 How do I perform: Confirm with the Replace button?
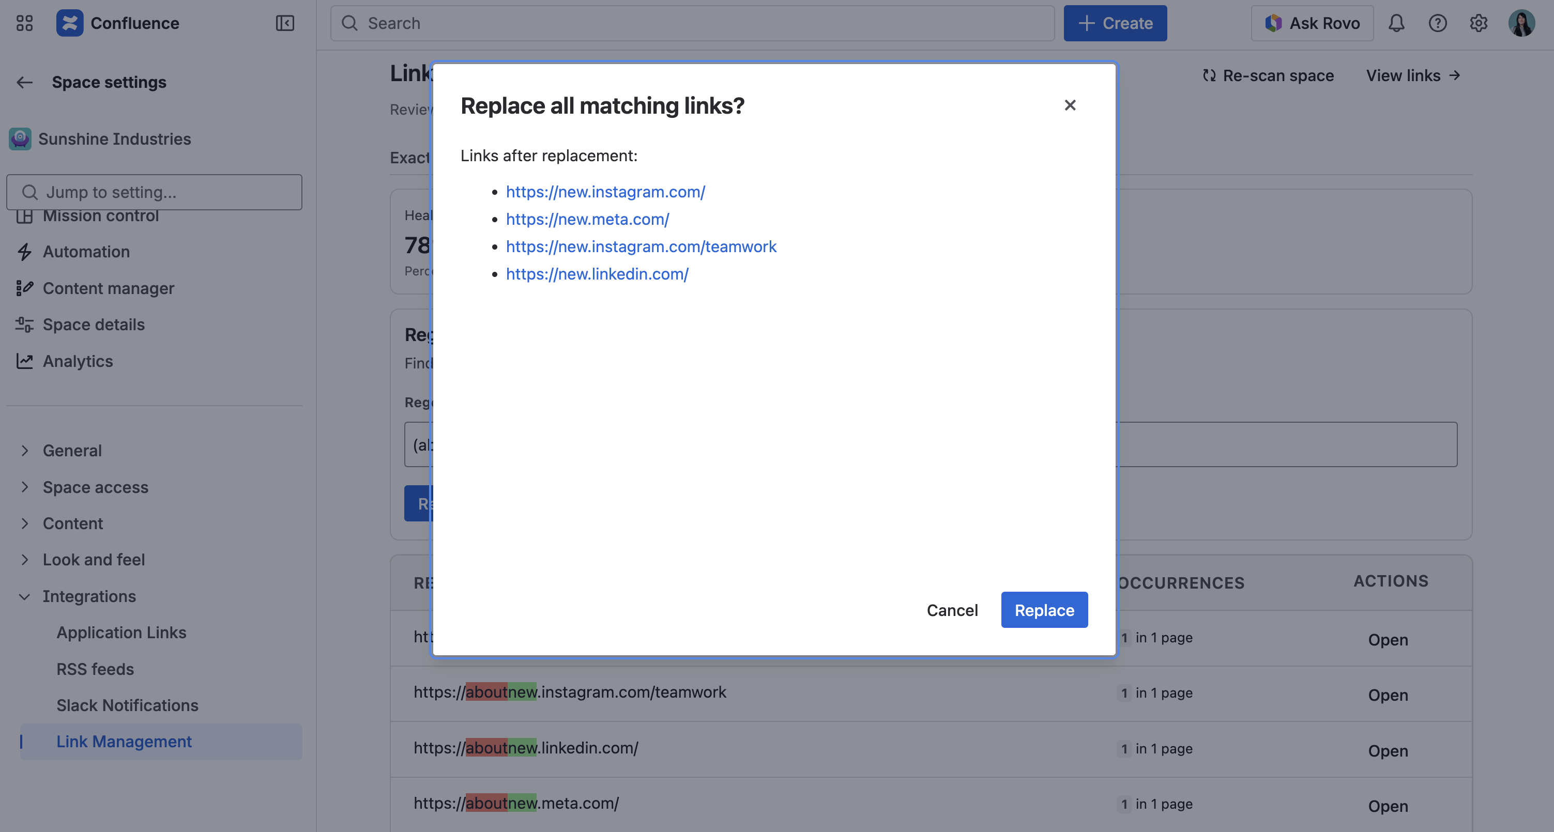click(x=1044, y=610)
